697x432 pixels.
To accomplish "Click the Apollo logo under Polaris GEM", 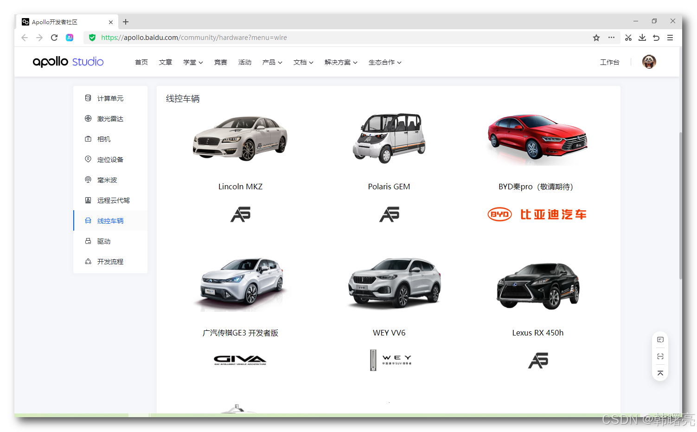I will pos(390,214).
